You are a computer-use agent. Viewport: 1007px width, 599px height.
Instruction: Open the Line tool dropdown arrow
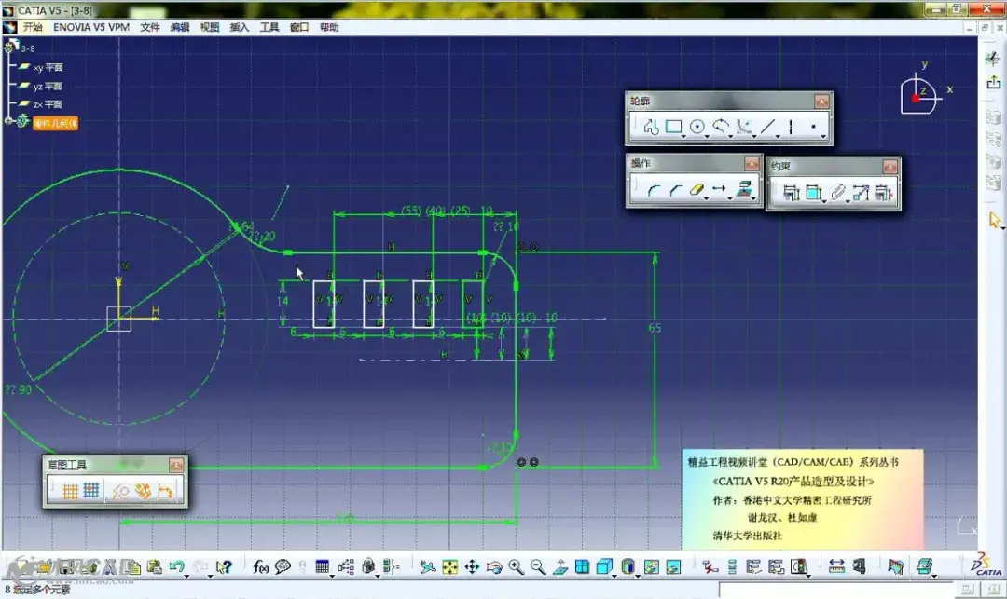(777, 135)
